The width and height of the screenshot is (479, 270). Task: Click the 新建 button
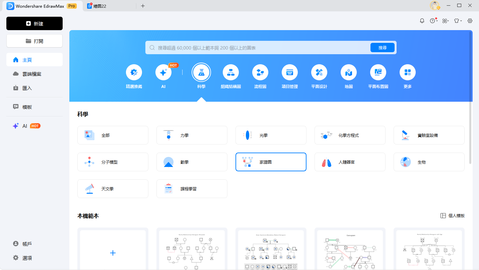[35, 23]
